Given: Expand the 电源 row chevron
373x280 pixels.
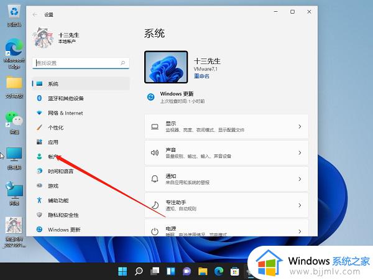Looking at the screenshot, I should [x=300, y=231].
